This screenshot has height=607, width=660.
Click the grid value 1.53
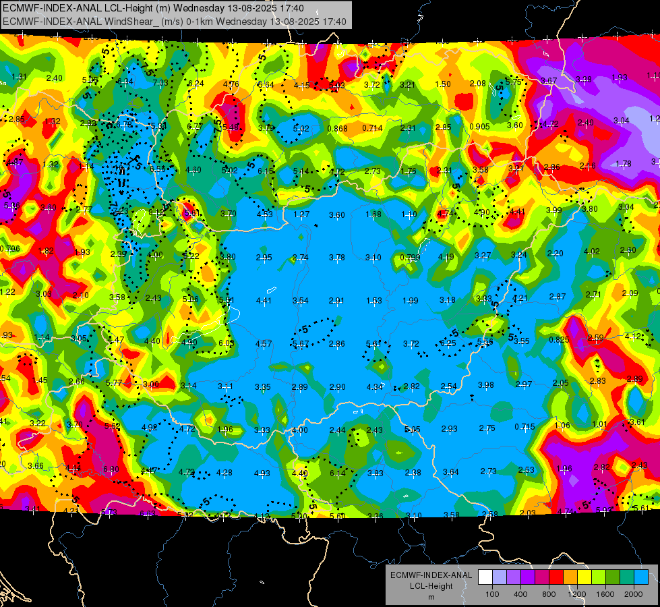click(x=373, y=300)
